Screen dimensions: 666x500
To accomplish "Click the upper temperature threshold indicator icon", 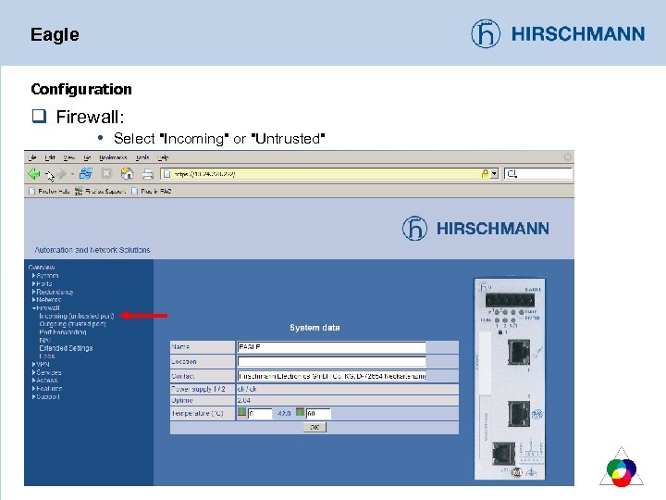I will (300, 412).
